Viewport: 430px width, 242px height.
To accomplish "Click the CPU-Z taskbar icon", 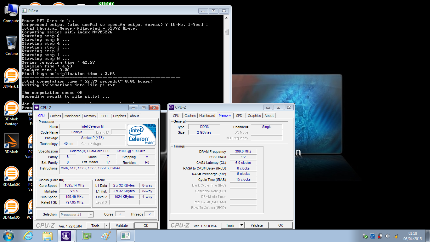I will (x=66, y=235).
